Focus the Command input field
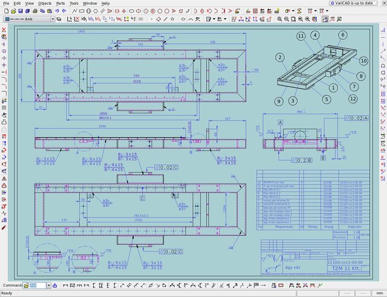Viewport: 387px width, 297px height. [34, 285]
